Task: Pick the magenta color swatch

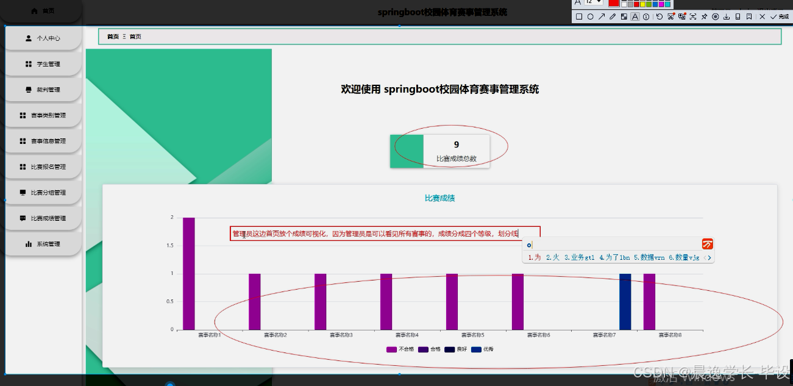Action: pos(661,4)
